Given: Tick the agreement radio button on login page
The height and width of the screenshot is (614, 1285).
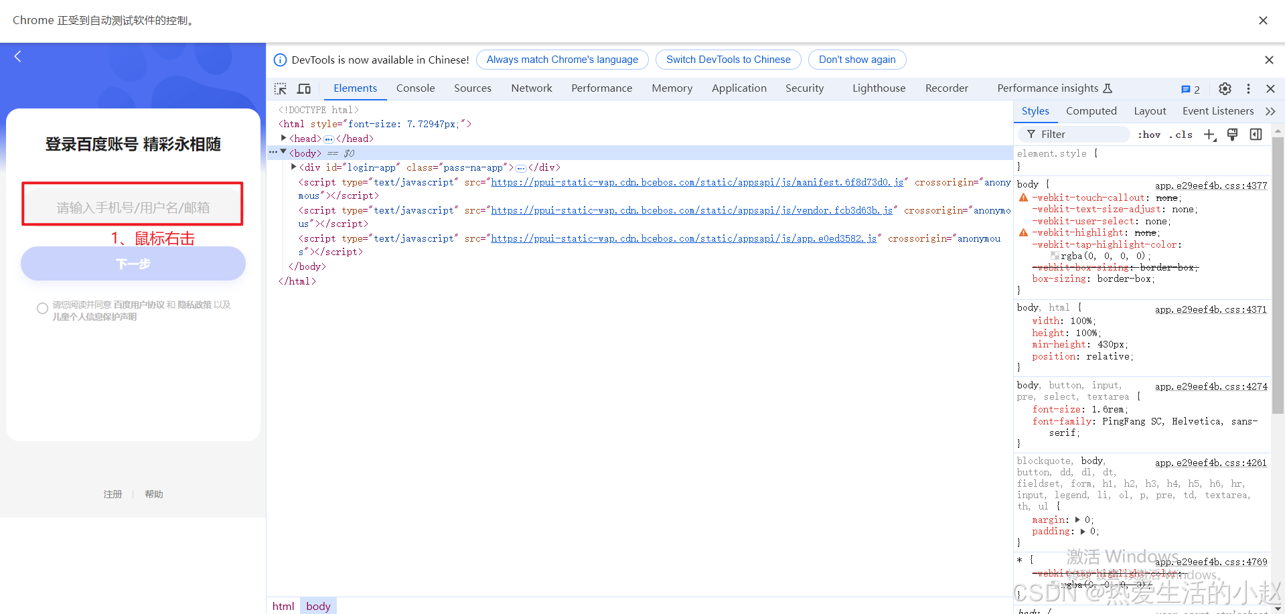Looking at the screenshot, I should [42, 308].
